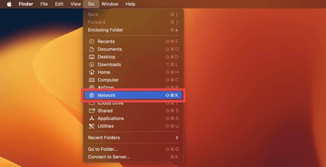Click the Recent Folders chevron arrow
Screen dimensions: 326x167
point(177,137)
